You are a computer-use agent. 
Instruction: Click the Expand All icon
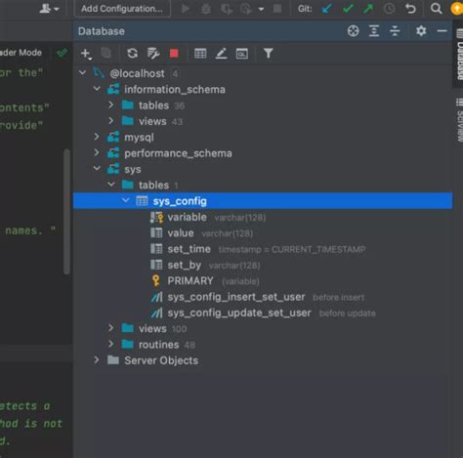point(374,31)
